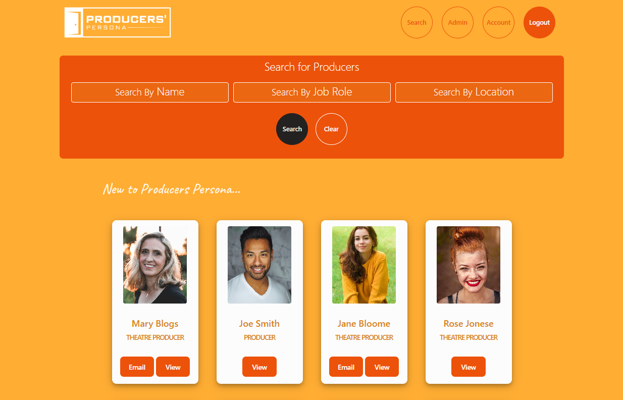Click the Producers' Persona logo

[x=118, y=22]
